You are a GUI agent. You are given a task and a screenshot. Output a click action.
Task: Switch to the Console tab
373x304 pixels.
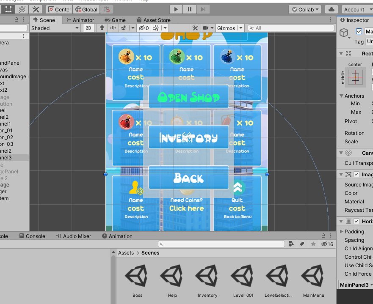coord(32,236)
